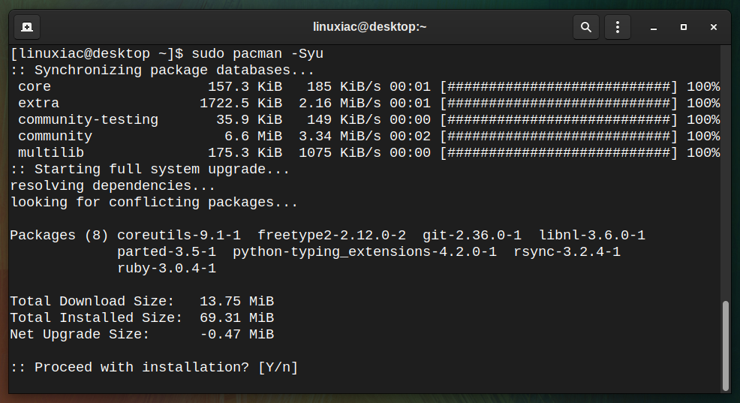Click the git-2.36.0-1 package name
740x403 pixels.
click(472, 235)
